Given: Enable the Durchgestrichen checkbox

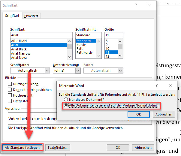Looking at the screenshot, I should click(x=10, y=84).
